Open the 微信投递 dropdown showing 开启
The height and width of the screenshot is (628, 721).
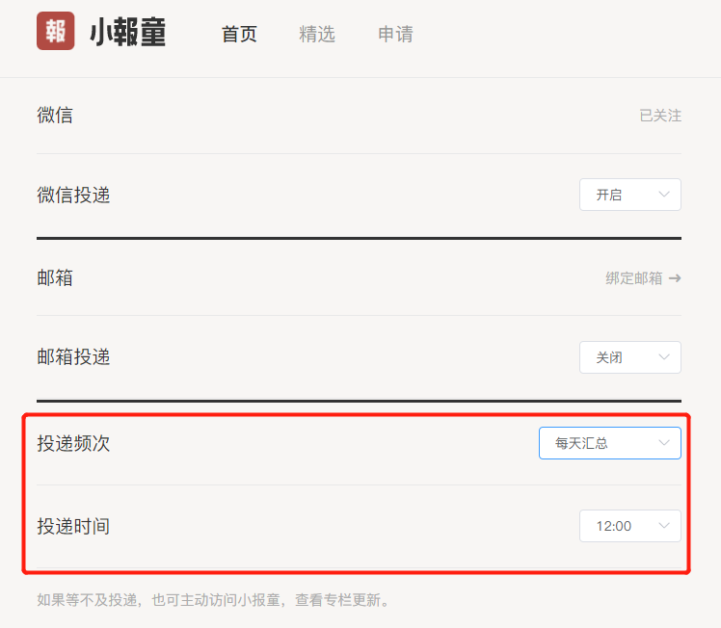click(x=630, y=195)
